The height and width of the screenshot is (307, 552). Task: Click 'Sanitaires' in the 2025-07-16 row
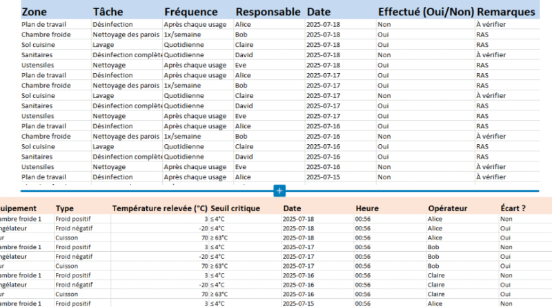37,157
